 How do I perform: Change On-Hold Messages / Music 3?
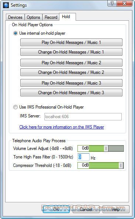coord(71,93)
